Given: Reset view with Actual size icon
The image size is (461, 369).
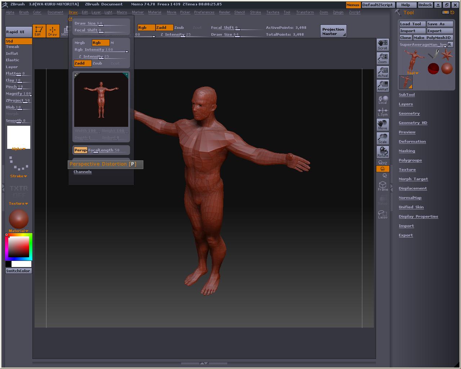Looking at the screenshot, I should coord(382,72).
